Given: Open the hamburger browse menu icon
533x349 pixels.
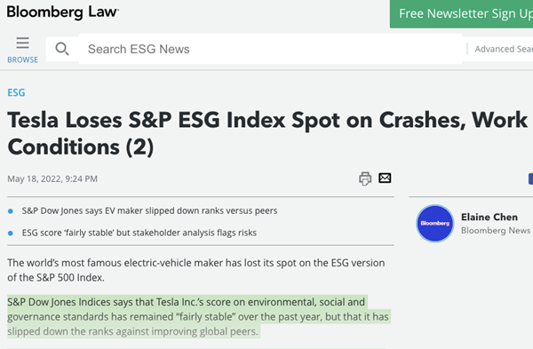Looking at the screenshot, I should (x=22, y=44).
